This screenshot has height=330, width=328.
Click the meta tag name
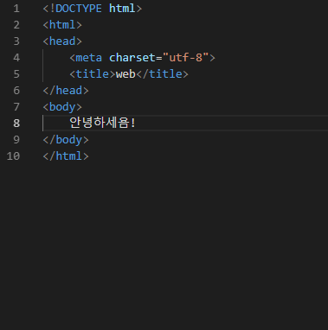89,58
